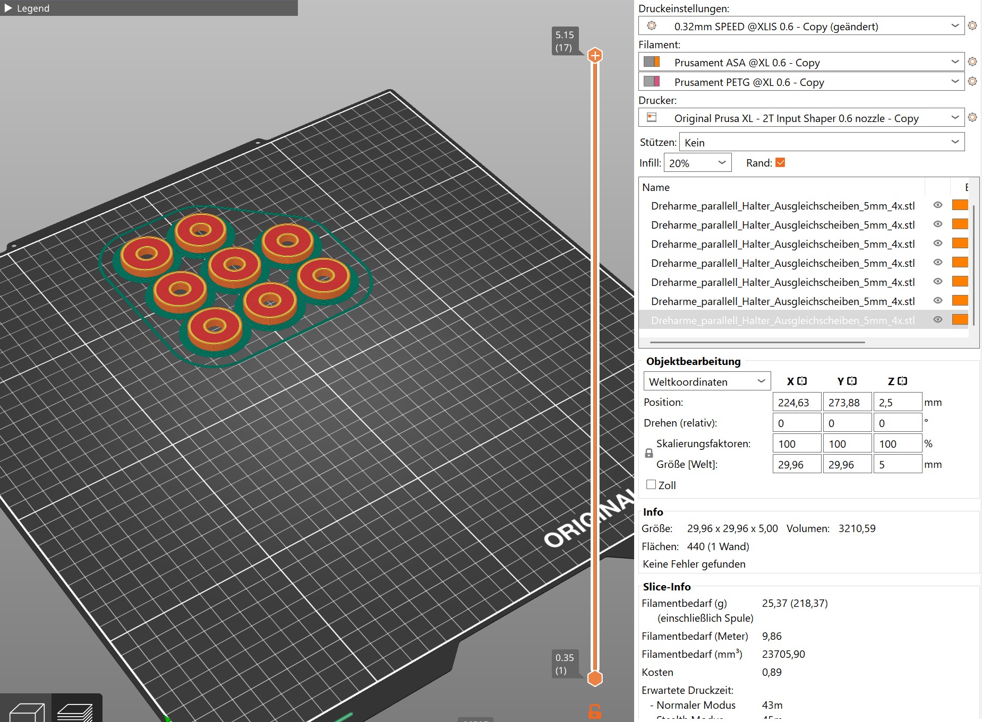
Task: Toggle the scale proportions lock icon
Action: pos(649,454)
